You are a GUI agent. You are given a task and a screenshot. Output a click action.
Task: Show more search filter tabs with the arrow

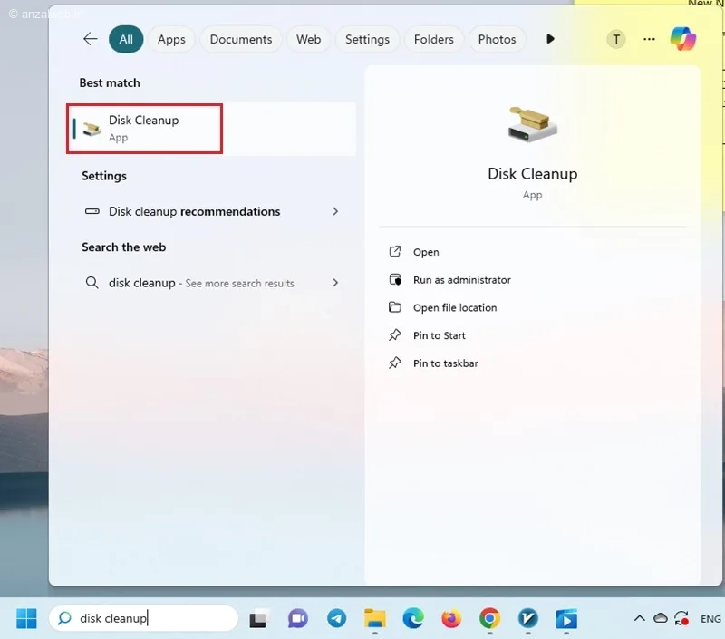click(x=550, y=39)
